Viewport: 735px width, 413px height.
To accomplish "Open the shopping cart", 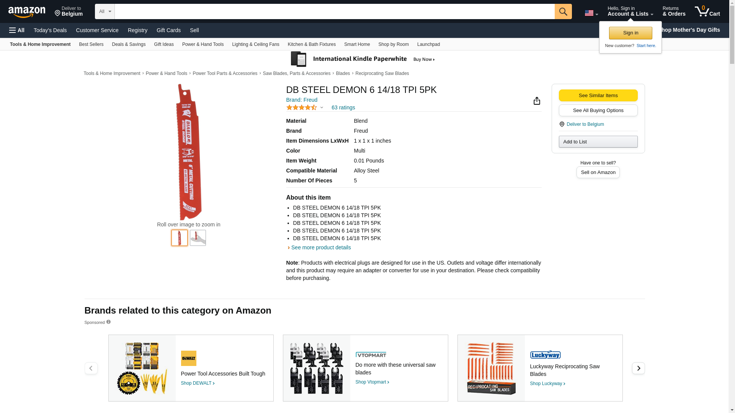I will point(707,11).
